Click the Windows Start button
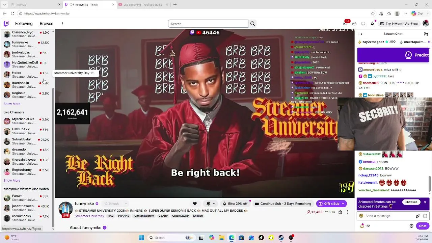 tap(141, 238)
